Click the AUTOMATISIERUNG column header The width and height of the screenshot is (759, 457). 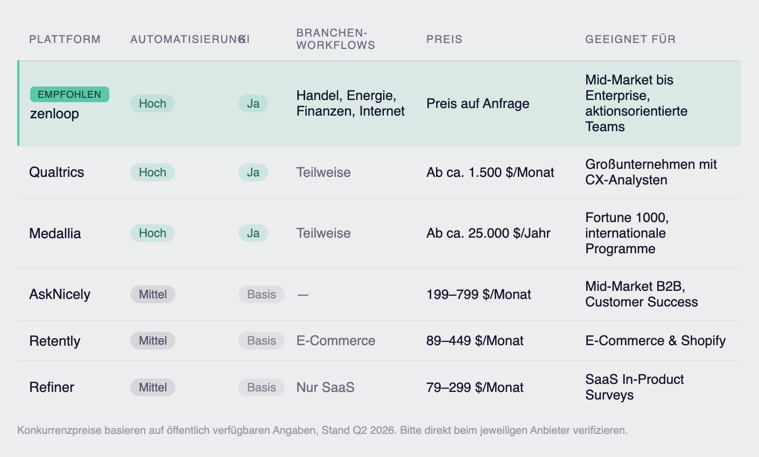[183, 39]
